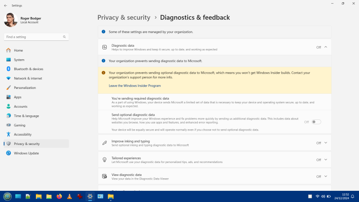Collapse the Diagnostic data section
The height and width of the screenshot is (202, 359).
click(x=325, y=47)
